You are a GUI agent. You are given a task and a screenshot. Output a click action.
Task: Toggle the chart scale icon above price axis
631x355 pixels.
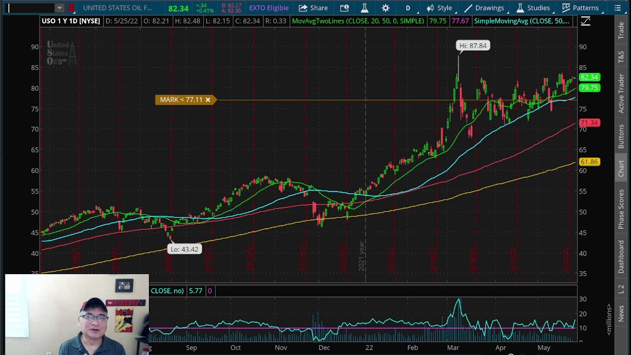[x=585, y=21]
